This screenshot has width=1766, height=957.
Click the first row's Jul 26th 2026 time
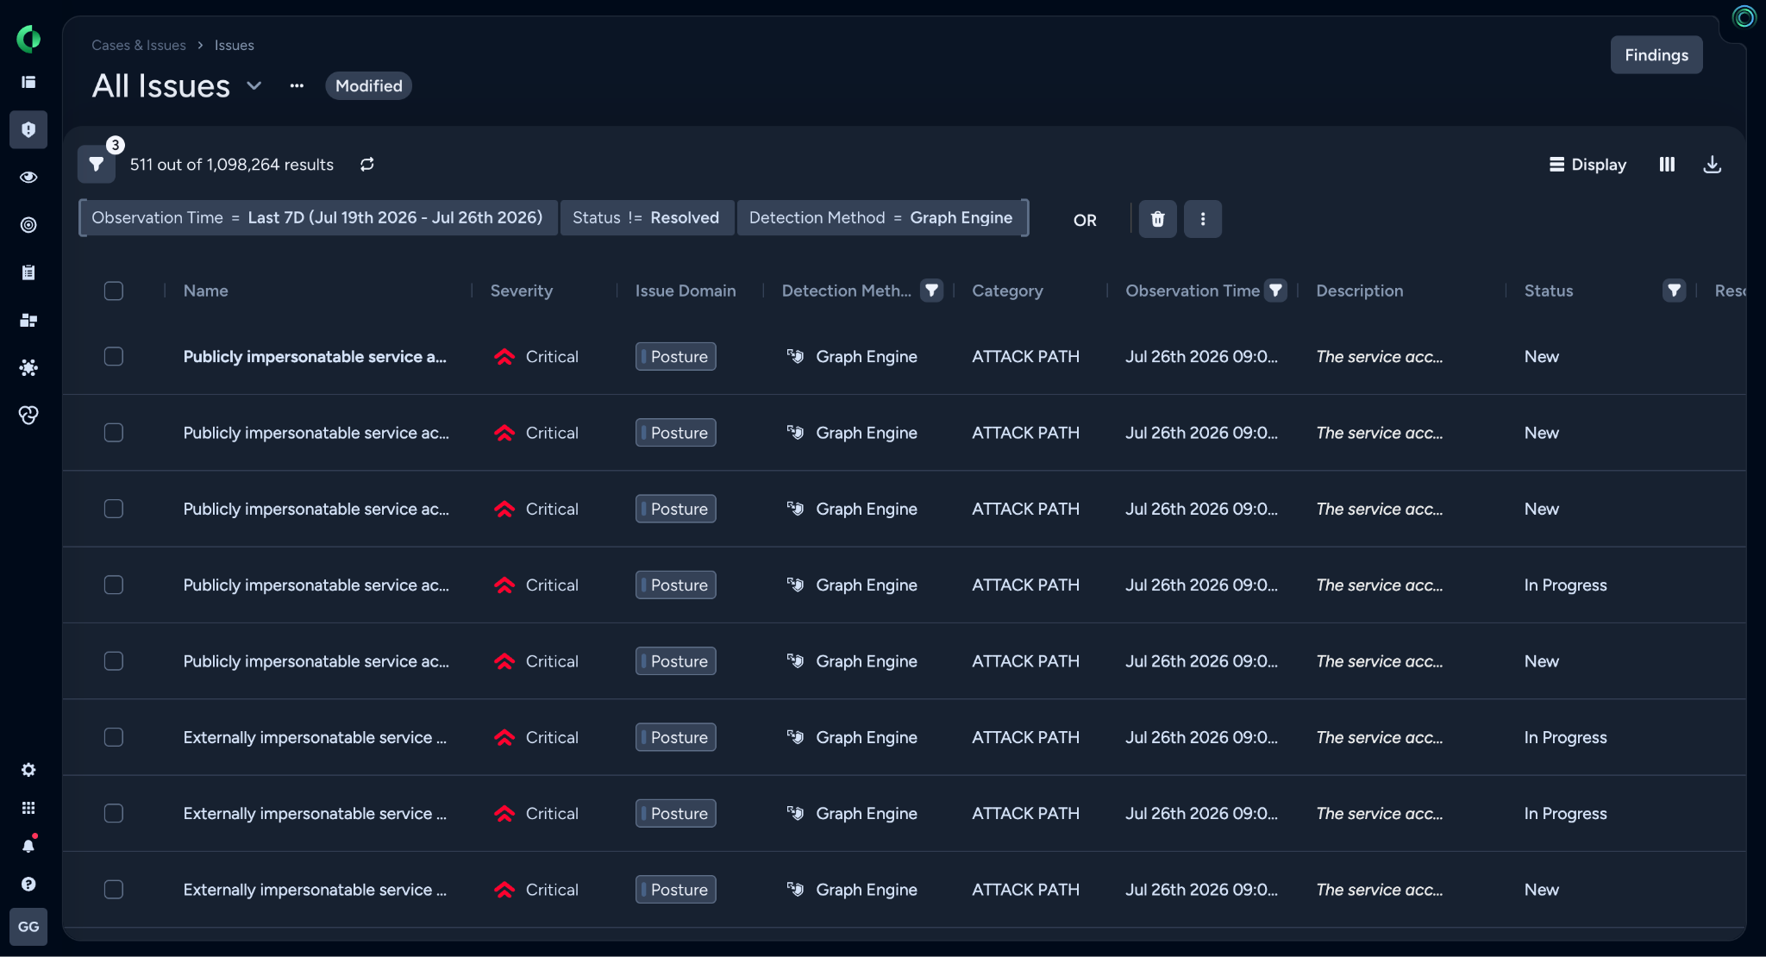1202,356
